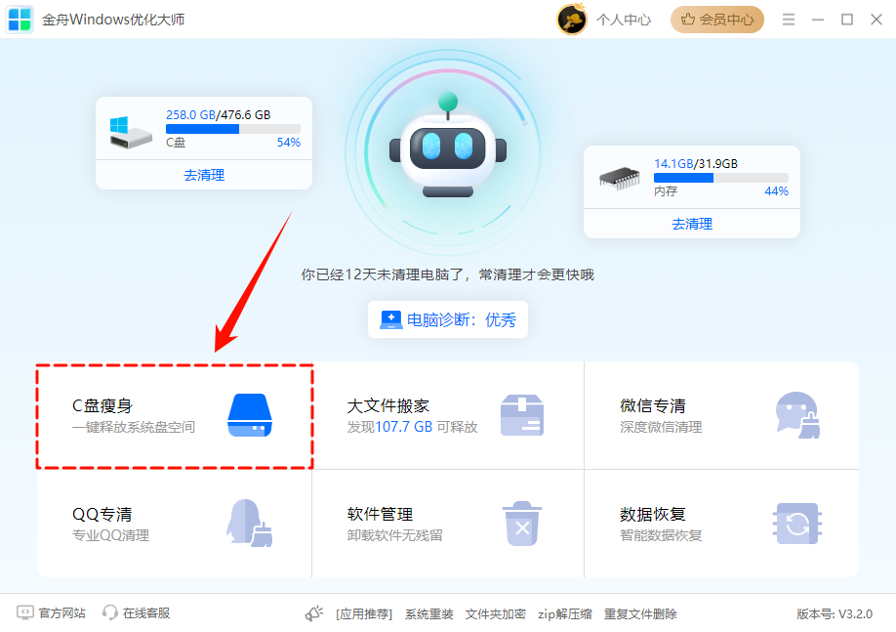Click the 电脑诊断: 优秀 diagnosis button
This screenshot has height=632, width=896.
coord(447,319)
